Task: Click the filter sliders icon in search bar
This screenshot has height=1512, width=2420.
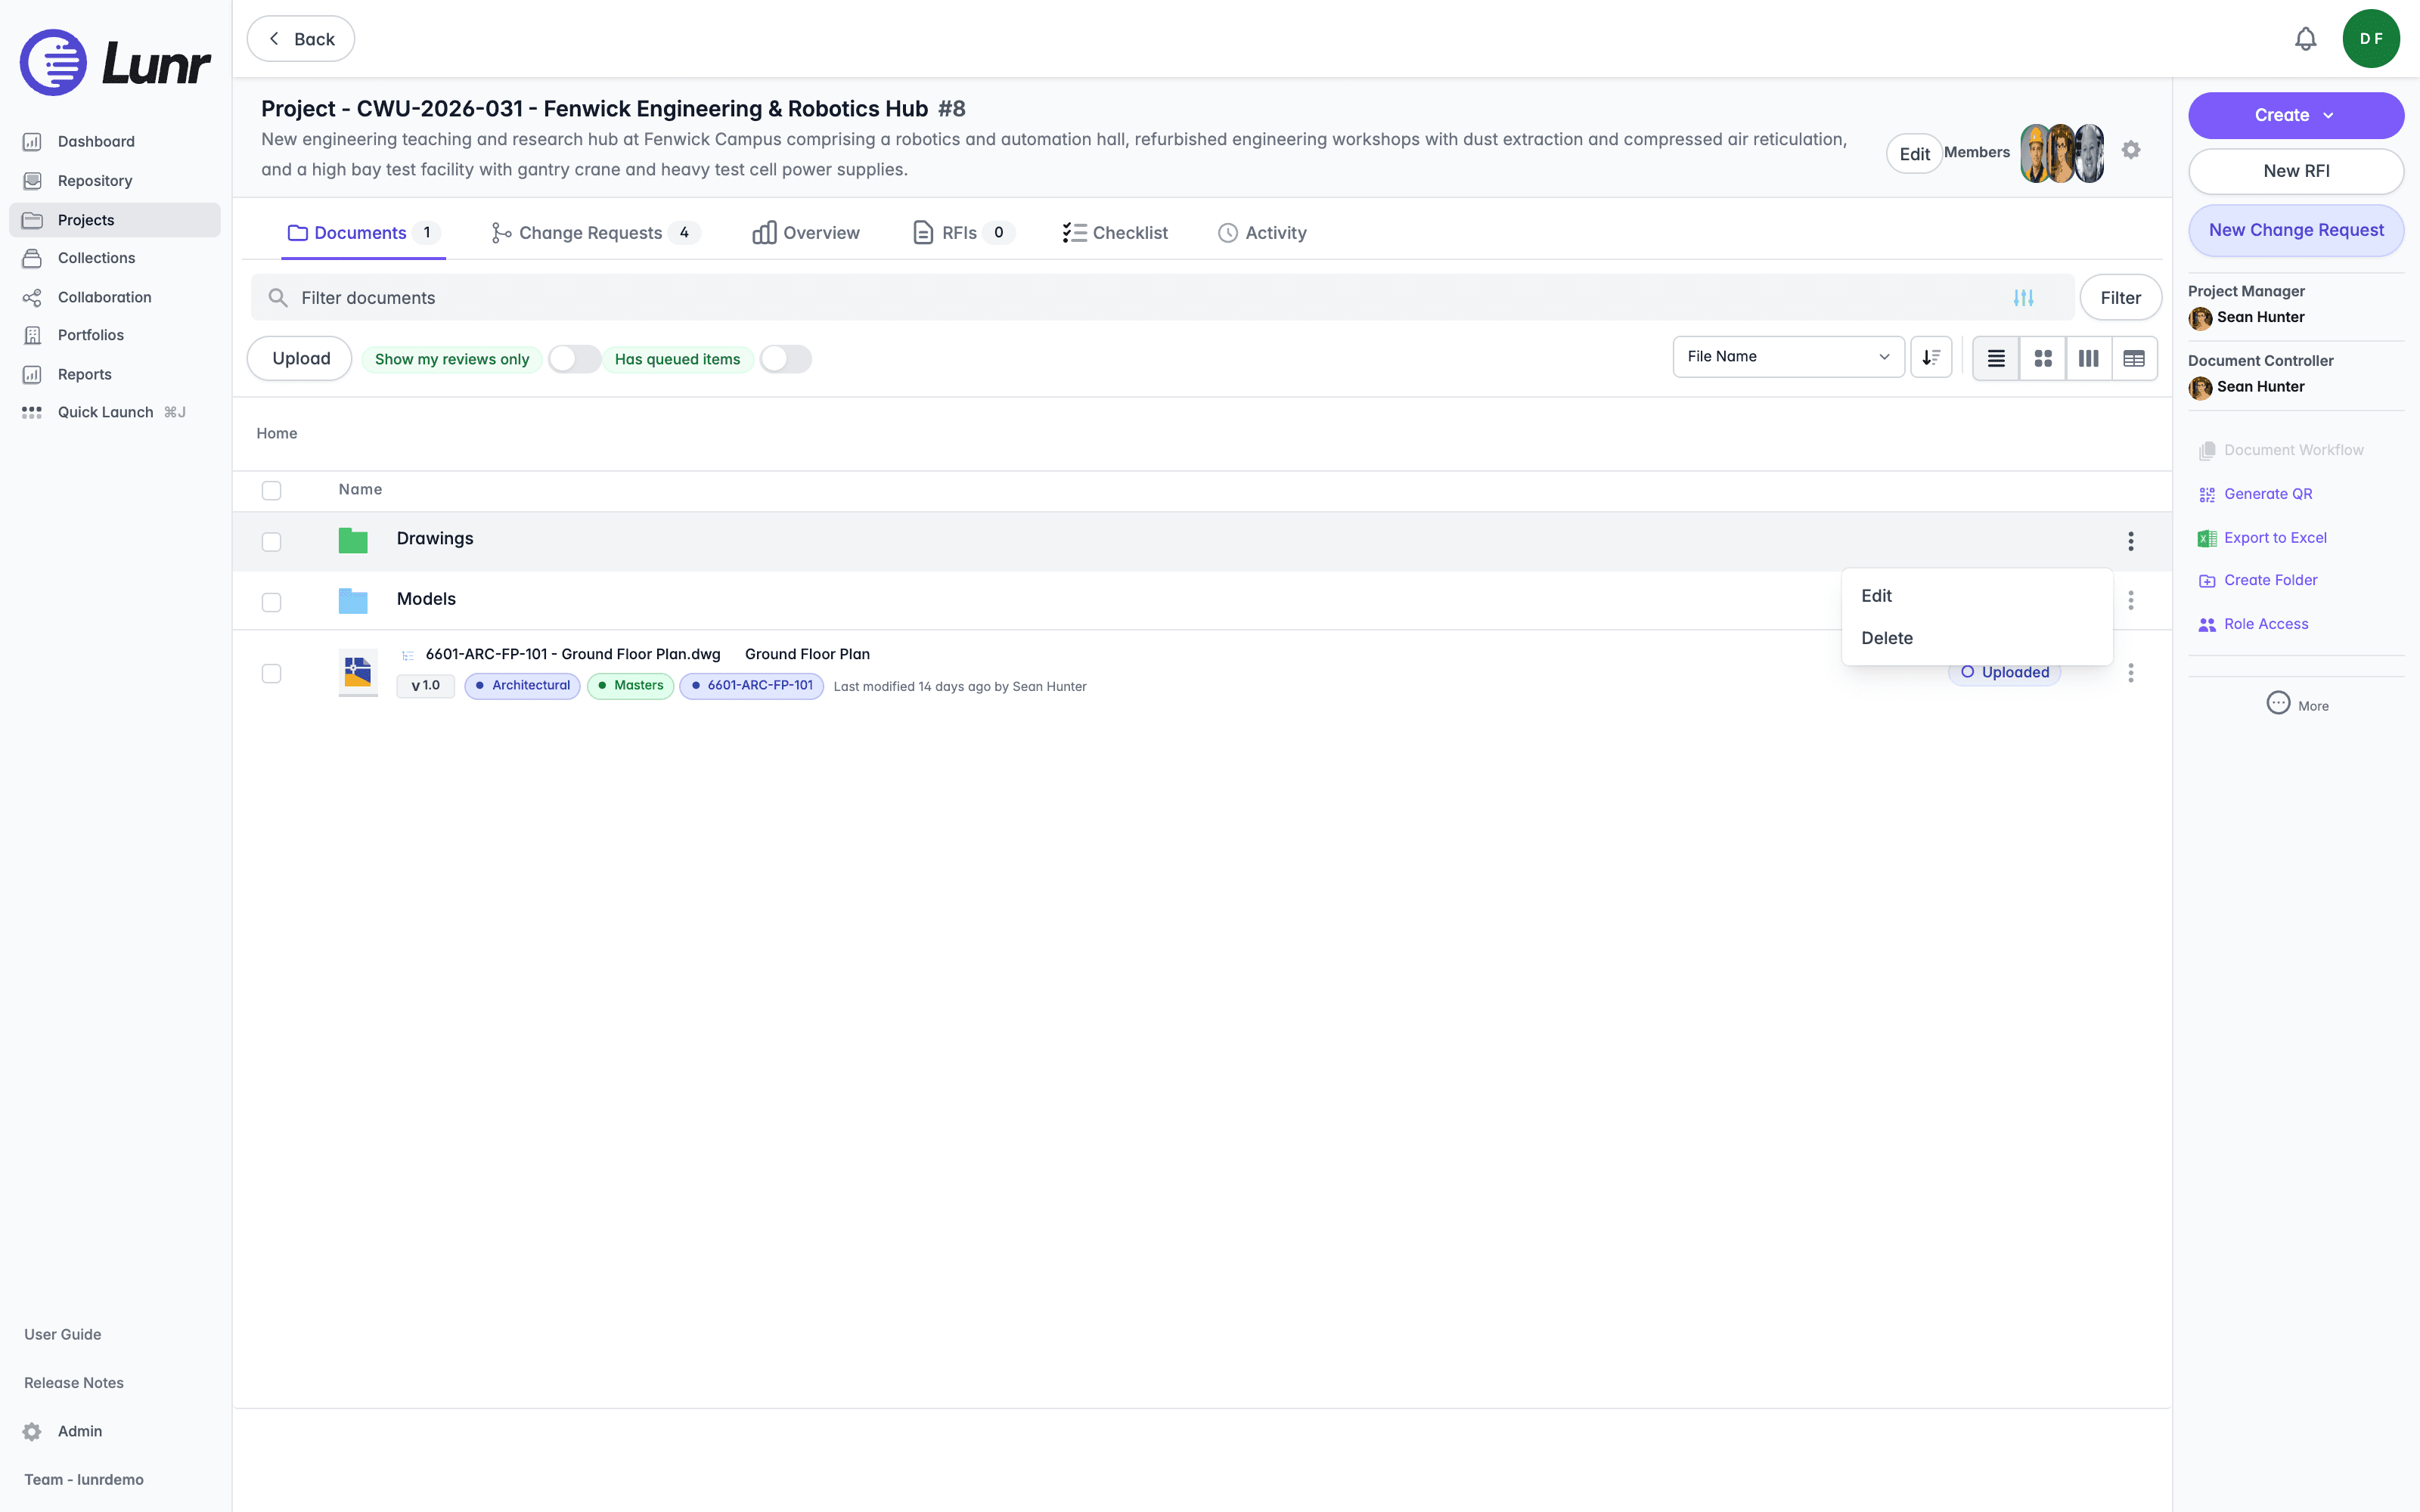Action: click(x=2023, y=298)
